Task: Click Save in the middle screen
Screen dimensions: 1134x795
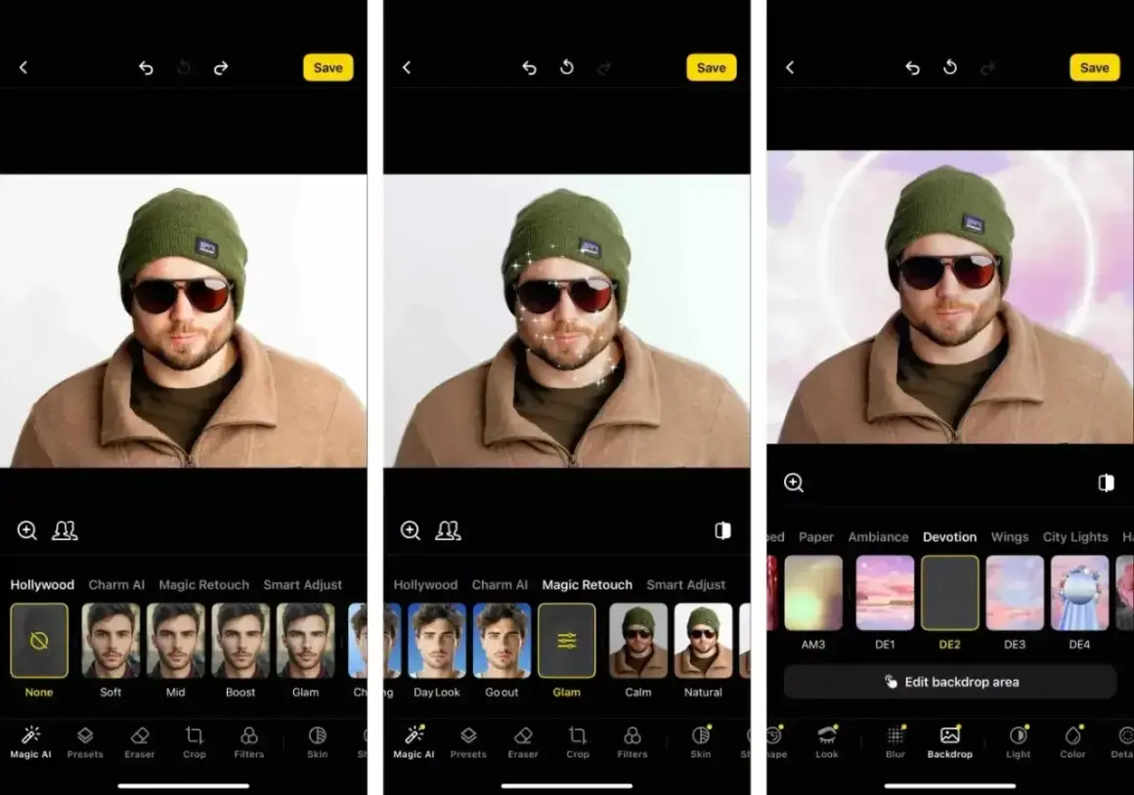Action: point(712,67)
